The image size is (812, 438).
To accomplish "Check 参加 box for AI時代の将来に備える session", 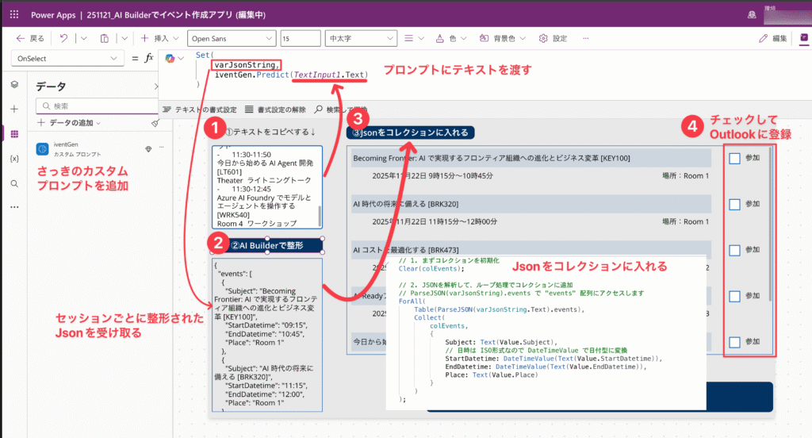I will [734, 204].
